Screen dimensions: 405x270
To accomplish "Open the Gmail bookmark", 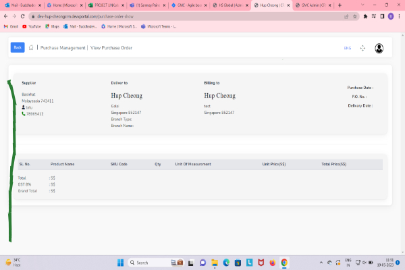I will tap(11, 26).
